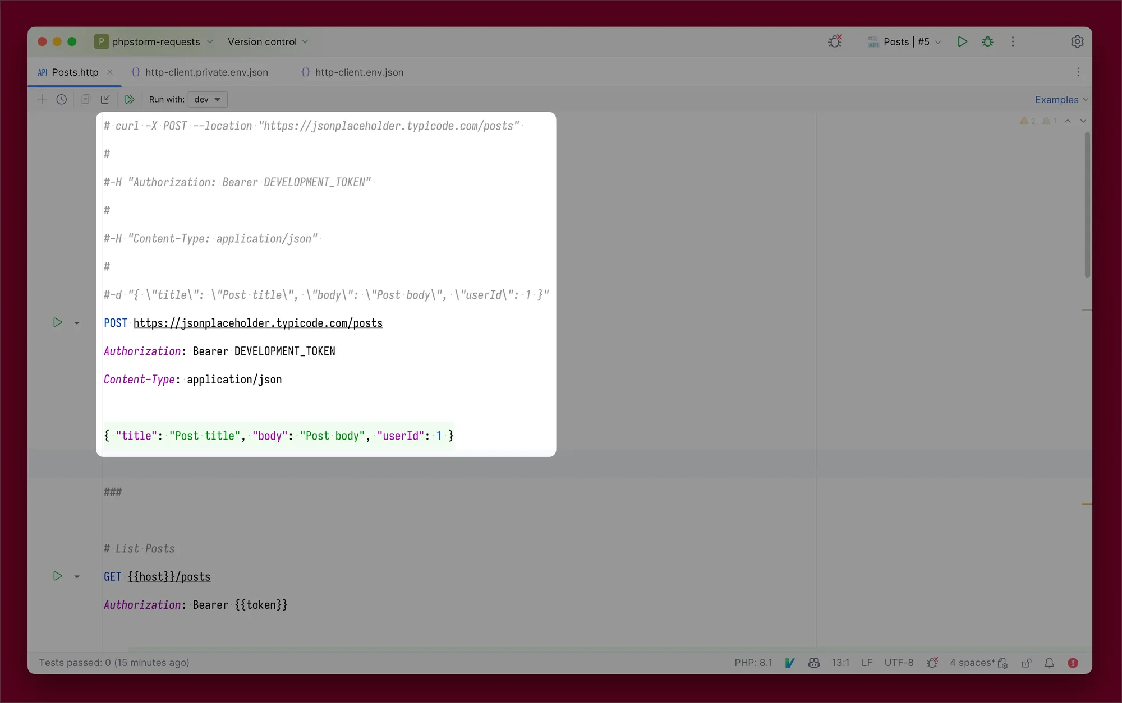Open the Posts | #5 run configuration dropdown
1122x703 pixels.
(x=904, y=41)
